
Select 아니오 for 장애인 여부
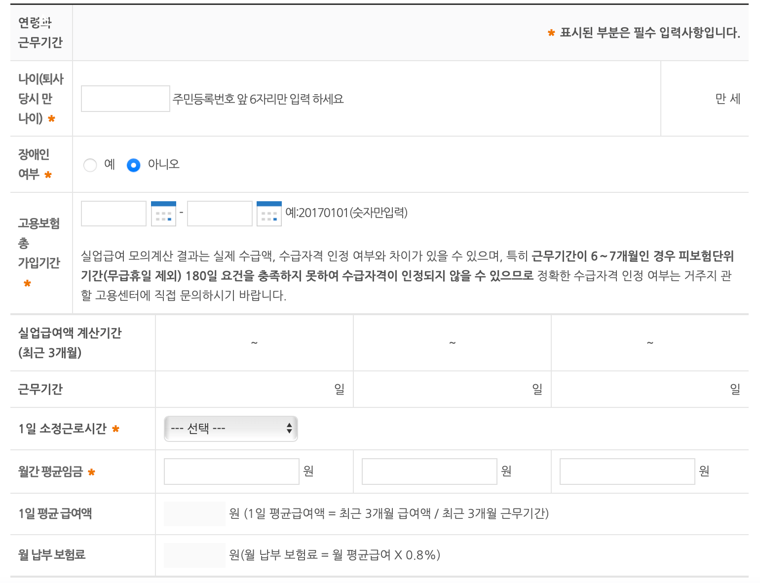133,165
